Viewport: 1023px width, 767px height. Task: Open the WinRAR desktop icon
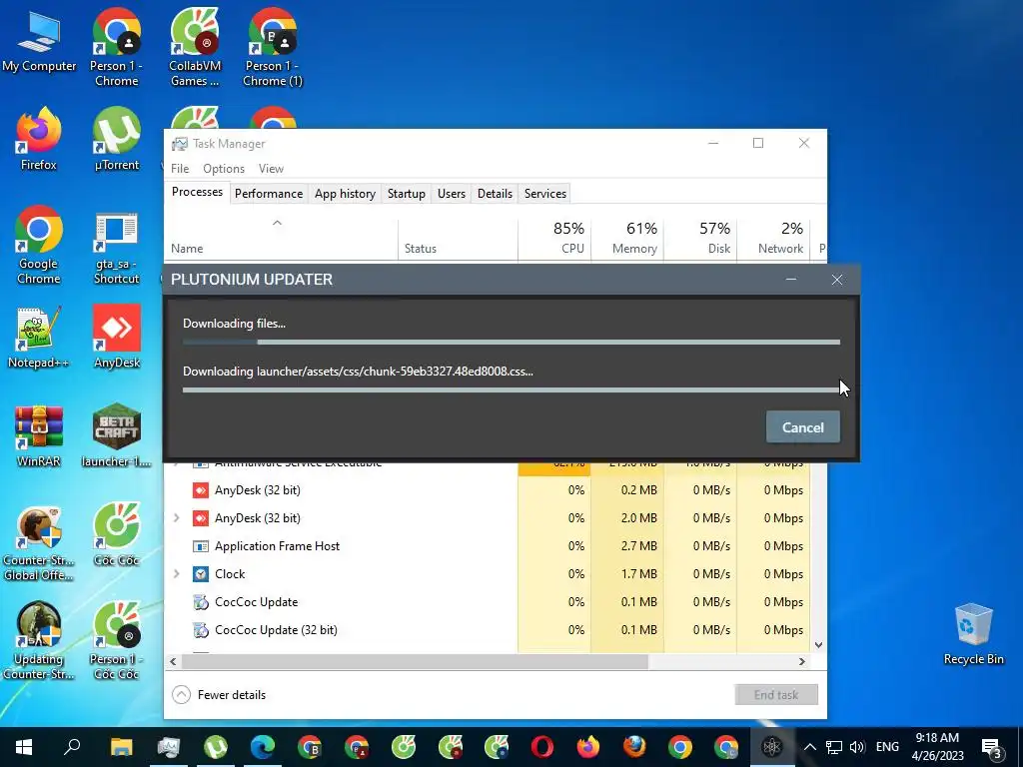[39, 435]
